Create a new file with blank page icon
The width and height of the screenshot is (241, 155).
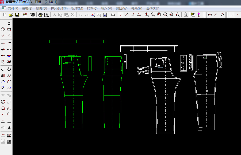(x=5, y=15)
